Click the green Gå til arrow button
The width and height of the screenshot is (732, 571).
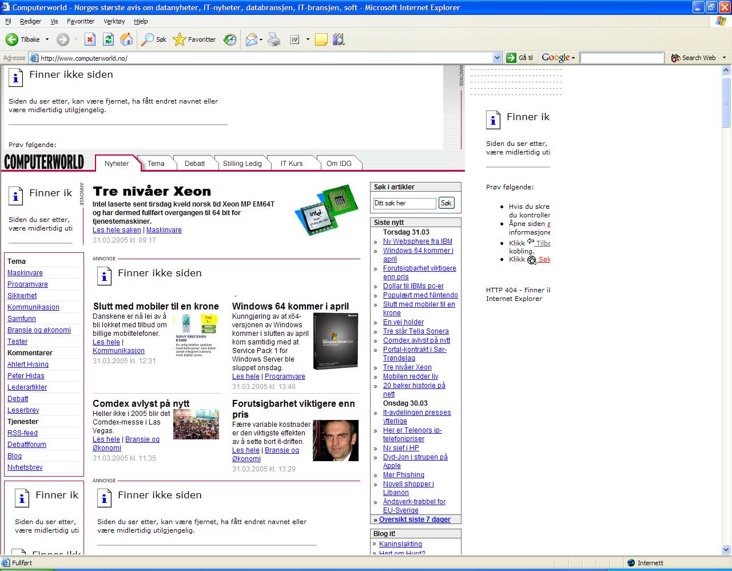519,58
